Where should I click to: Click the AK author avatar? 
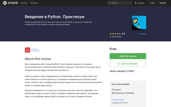click(27, 50)
